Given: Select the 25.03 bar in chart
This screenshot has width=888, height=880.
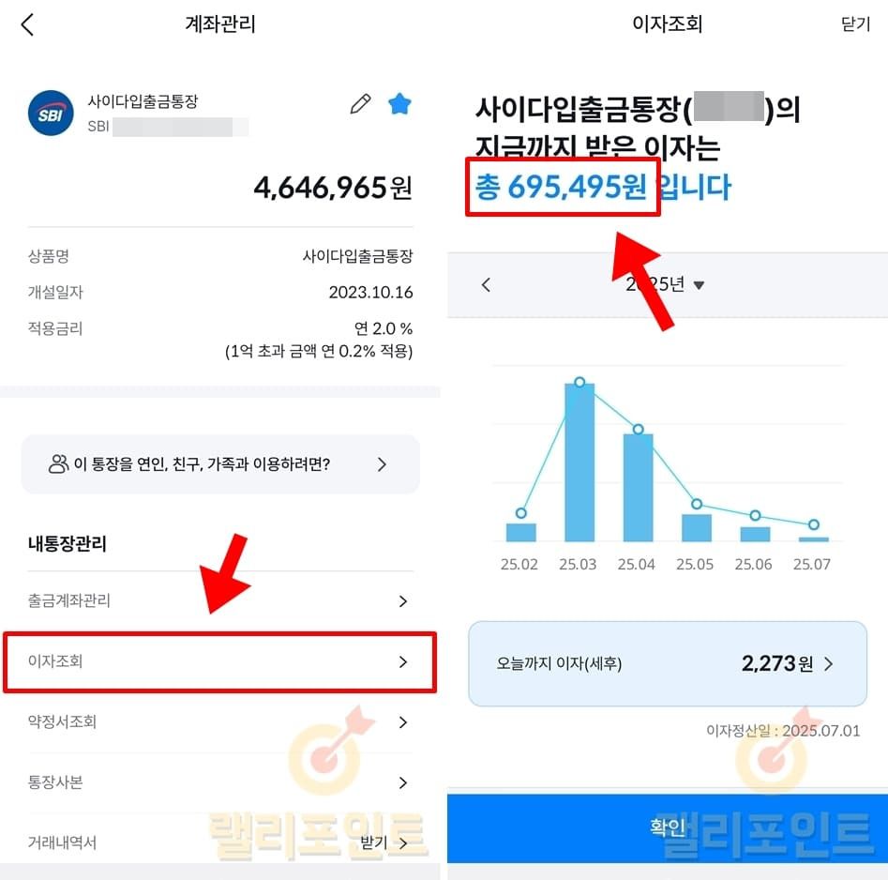Looking at the screenshot, I should tap(579, 463).
